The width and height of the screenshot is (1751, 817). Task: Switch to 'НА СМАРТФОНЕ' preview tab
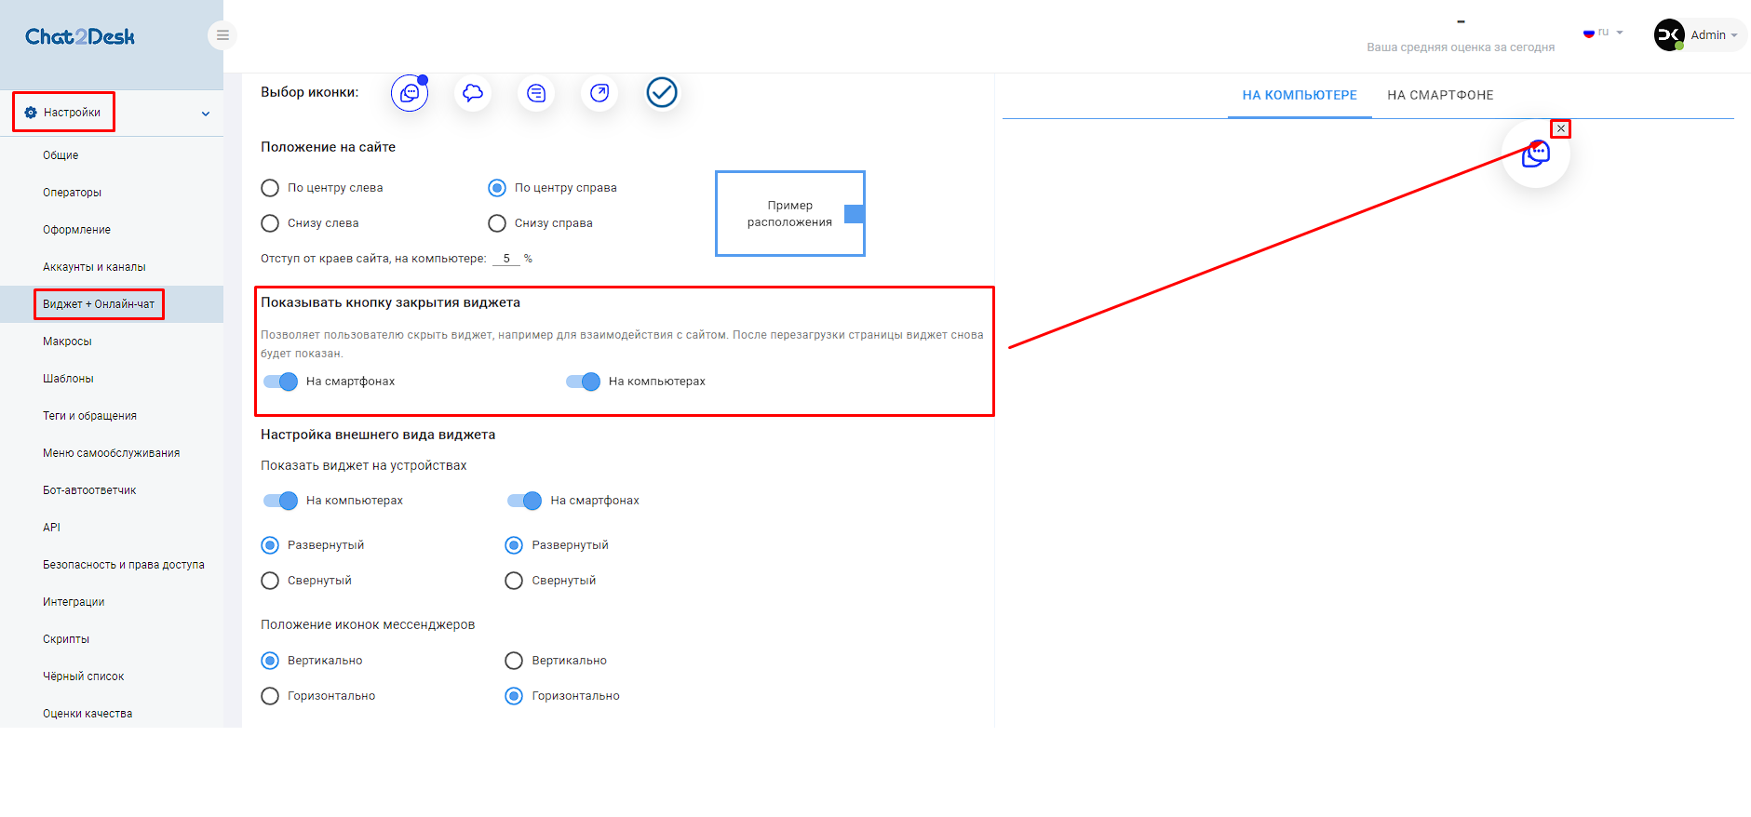point(1440,95)
